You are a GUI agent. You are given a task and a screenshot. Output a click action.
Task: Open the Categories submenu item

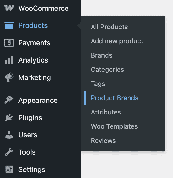tap(107, 70)
